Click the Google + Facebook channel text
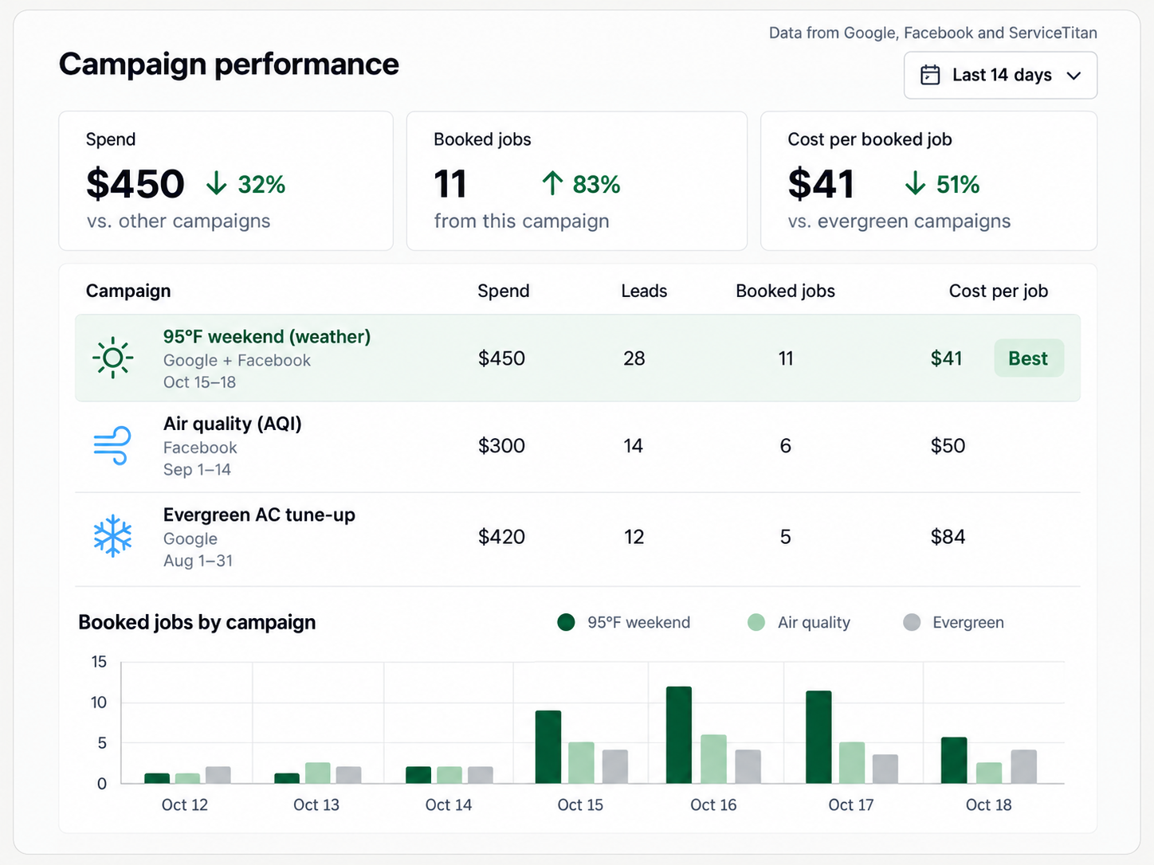Screen dimensions: 1154x865 click(x=237, y=360)
